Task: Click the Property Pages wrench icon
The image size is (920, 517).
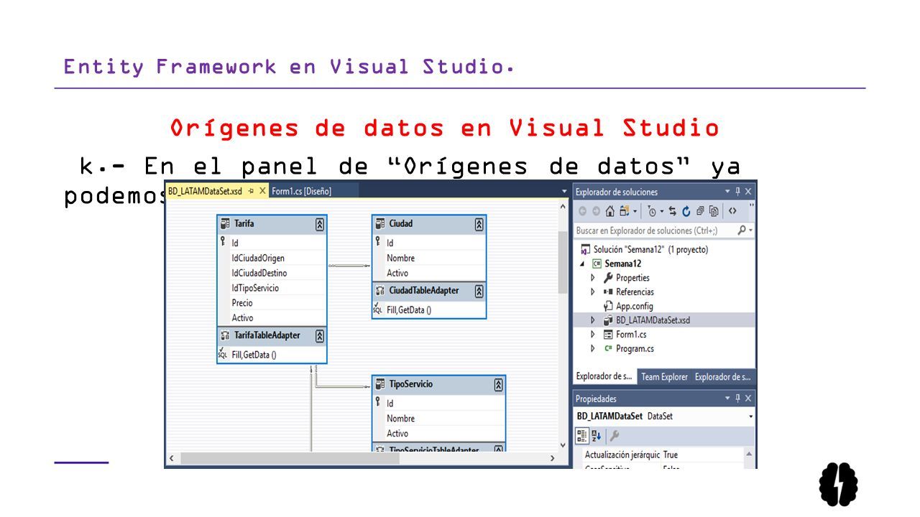Action: pos(615,435)
